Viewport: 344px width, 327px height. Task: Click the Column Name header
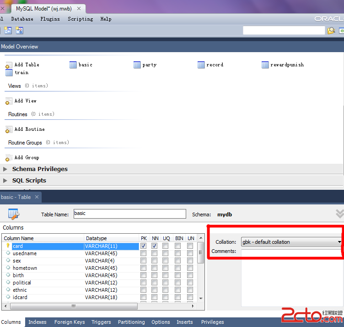tap(43, 238)
